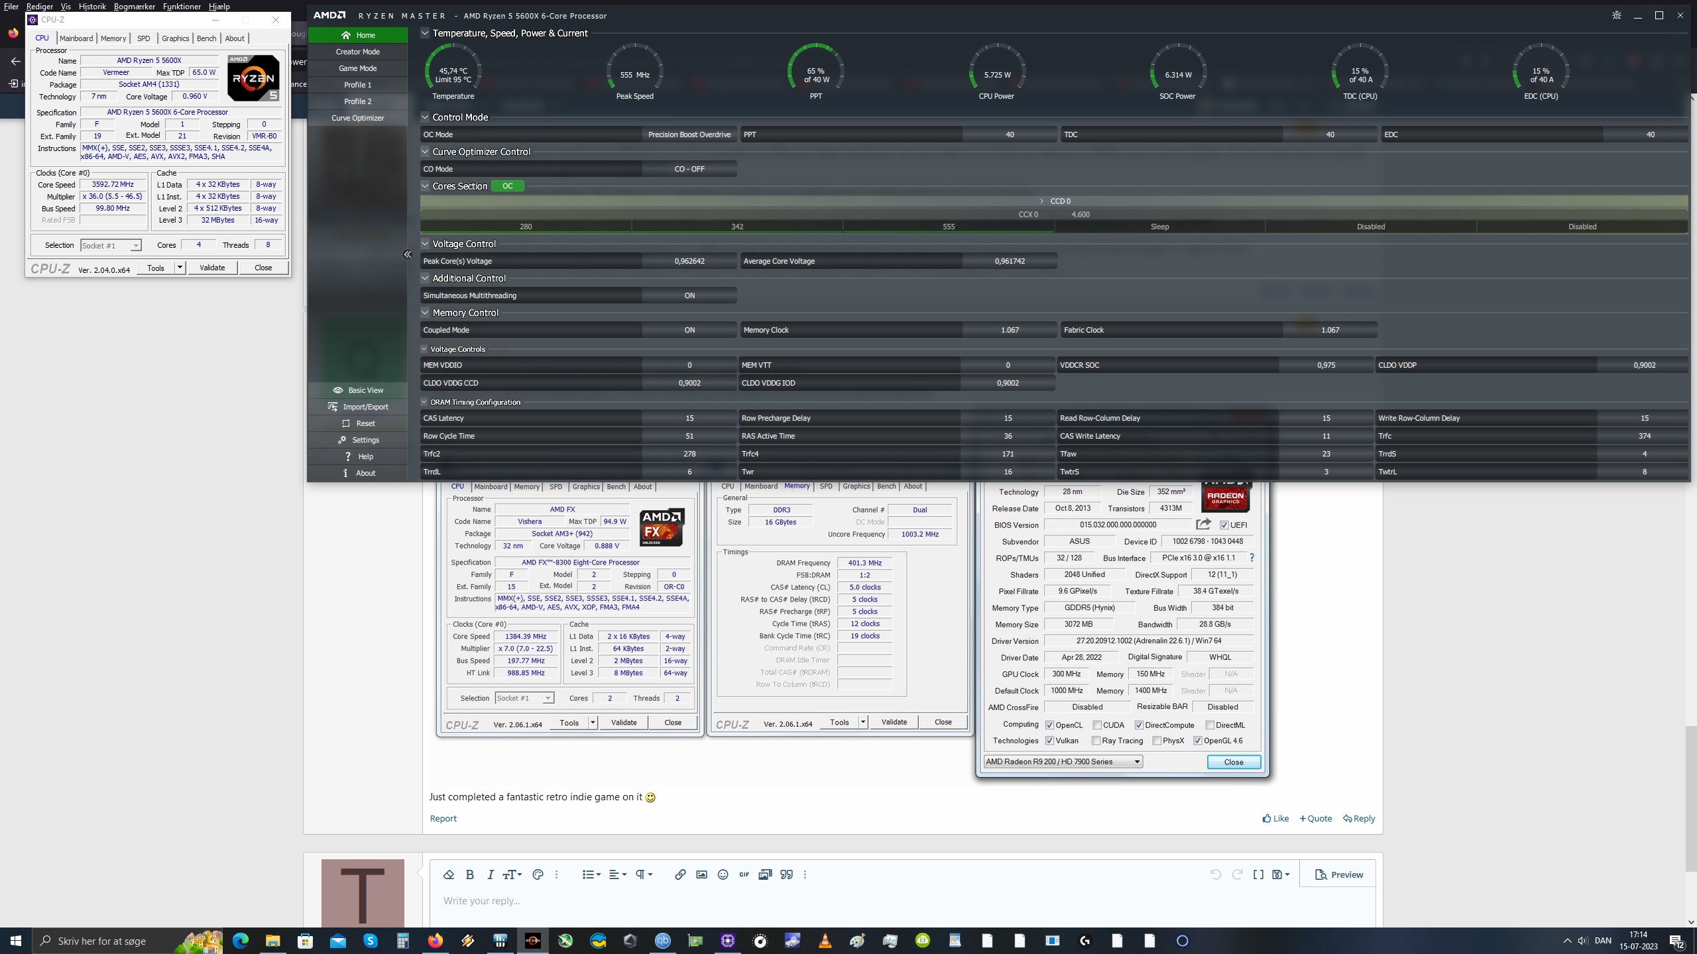This screenshot has width=1697, height=954.
Task: Collapse DRAM Timing Configuration section
Action: 424,402
